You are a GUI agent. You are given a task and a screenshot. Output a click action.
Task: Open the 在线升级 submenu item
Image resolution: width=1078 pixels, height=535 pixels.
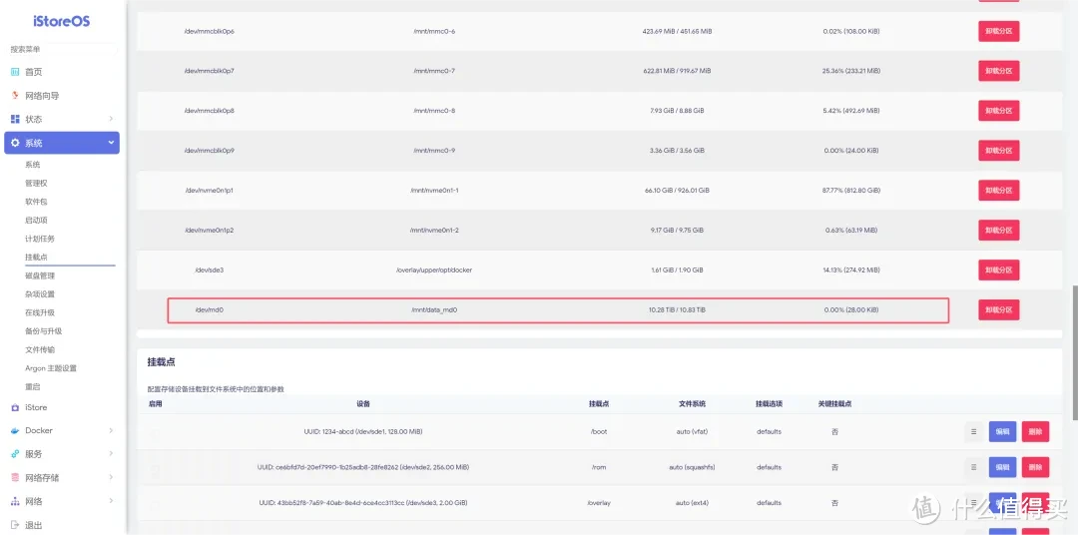(39, 312)
